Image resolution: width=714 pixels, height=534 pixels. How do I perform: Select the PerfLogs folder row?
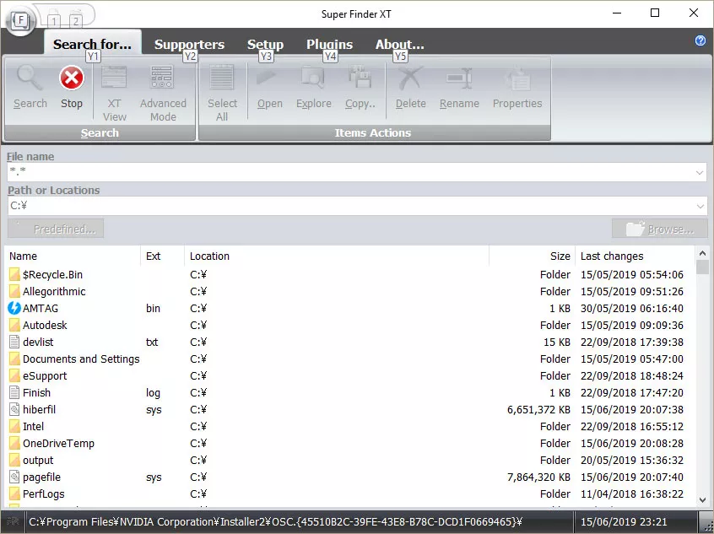(349, 494)
